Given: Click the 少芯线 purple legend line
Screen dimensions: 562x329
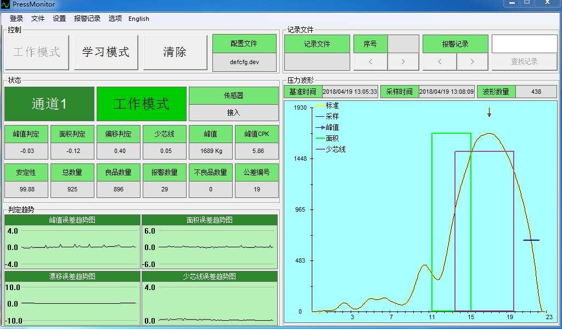Looking at the screenshot, I should coord(320,149).
